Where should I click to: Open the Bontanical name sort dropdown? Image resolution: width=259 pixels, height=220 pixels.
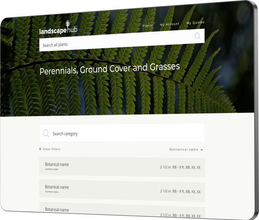pos(184,150)
